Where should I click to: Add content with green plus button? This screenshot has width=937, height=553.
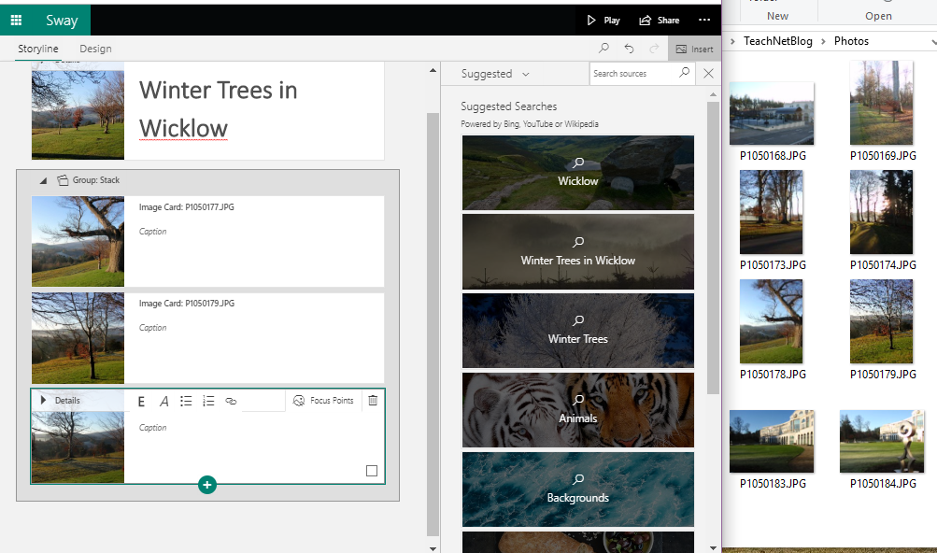click(x=207, y=484)
